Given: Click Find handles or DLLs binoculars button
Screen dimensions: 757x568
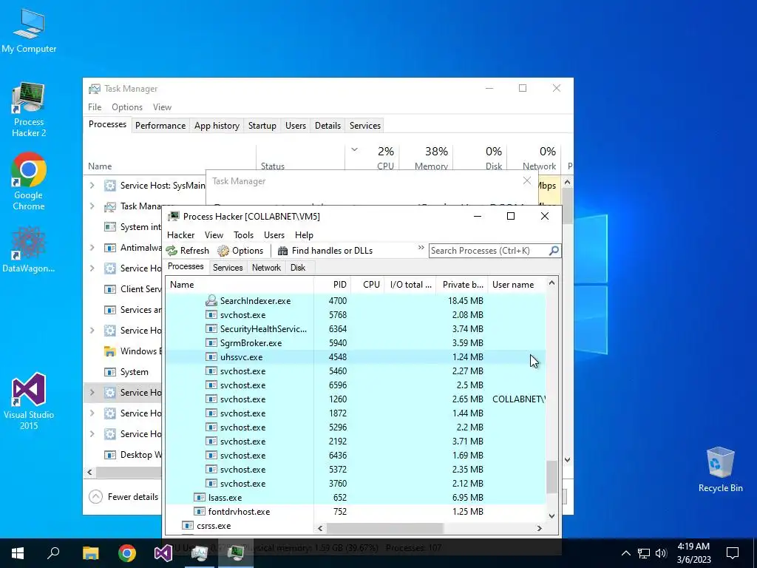Looking at the screenshot, I should (x=325, y=251).
